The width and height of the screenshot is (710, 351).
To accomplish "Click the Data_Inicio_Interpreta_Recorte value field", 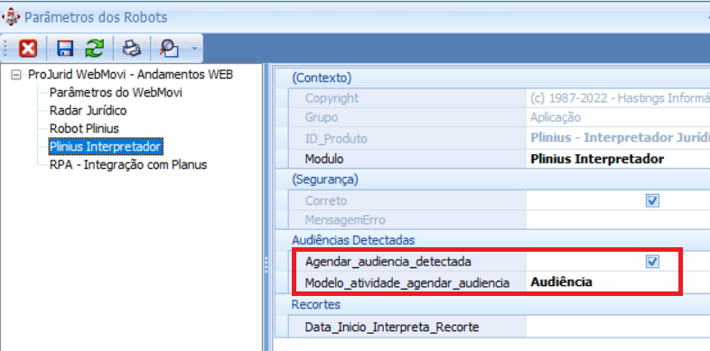I will tap(618, 327).
